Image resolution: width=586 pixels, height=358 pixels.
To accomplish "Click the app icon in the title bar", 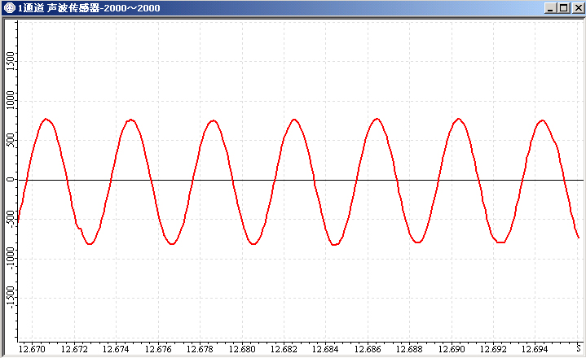I will pos(9,8).
